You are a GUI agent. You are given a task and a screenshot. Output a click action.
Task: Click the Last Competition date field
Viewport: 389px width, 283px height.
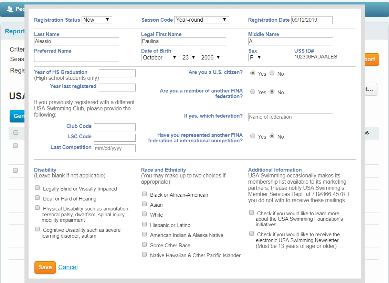pos(115,149)
